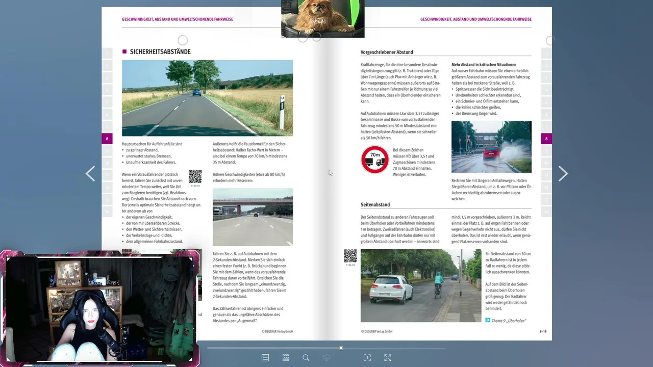Select chapter tab 12 on right edge
Image resolution: width=653 pixels, height=367 pixels.
point(546,187)
